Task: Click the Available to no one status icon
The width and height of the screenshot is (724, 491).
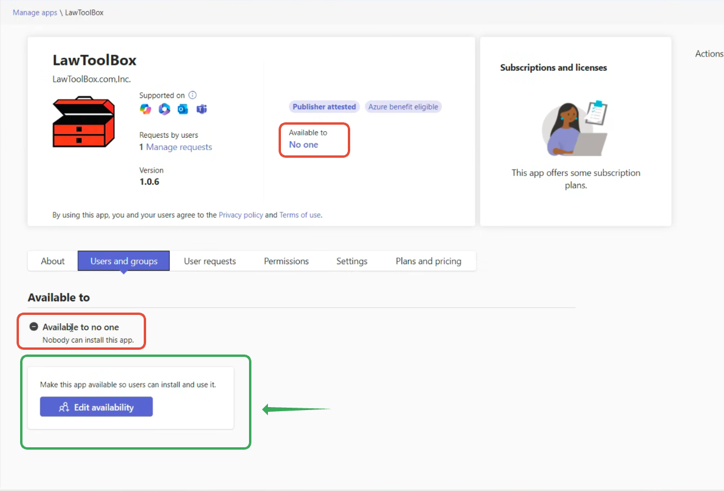Action: tap(34, 327)
